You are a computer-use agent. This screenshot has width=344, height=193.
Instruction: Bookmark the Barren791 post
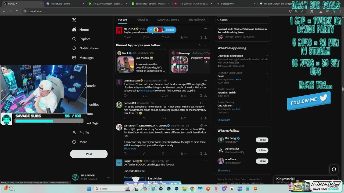coord(200,154)
